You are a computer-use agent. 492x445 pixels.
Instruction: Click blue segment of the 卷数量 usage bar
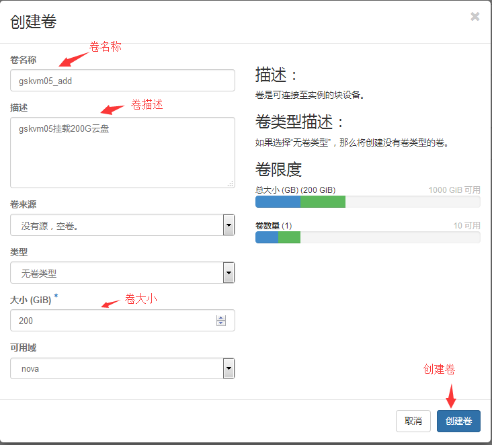point(266,237)
